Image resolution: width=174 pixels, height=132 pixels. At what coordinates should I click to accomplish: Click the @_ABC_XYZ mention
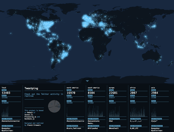pos(134,128)
